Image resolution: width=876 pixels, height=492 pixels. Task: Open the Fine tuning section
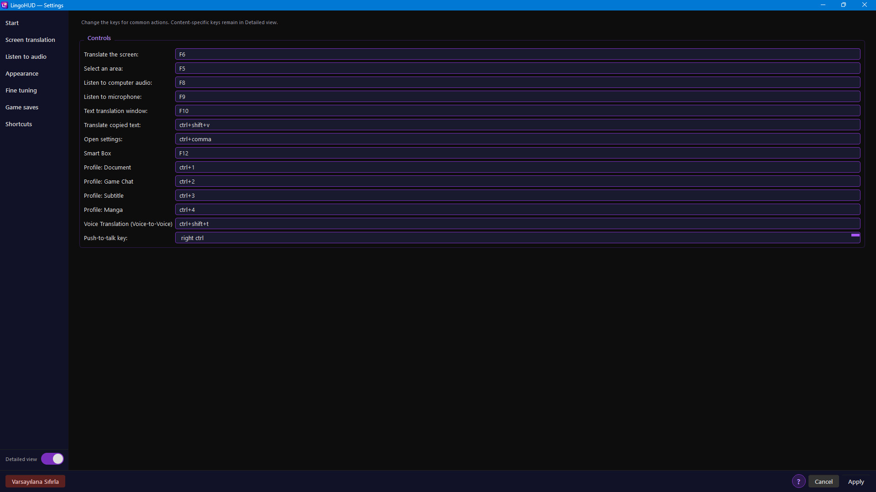(21, 90)
